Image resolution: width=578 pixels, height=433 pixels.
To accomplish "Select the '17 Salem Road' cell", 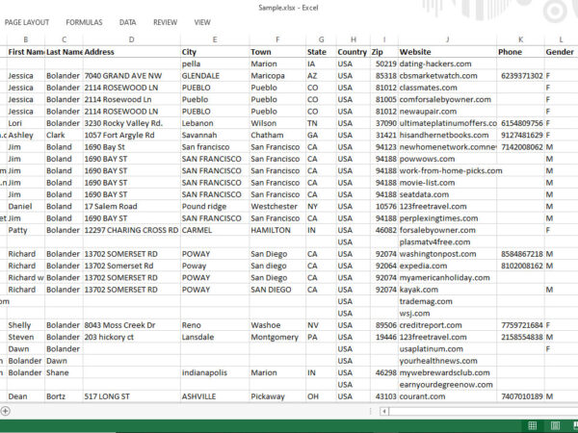I will [x=132, y=206].
